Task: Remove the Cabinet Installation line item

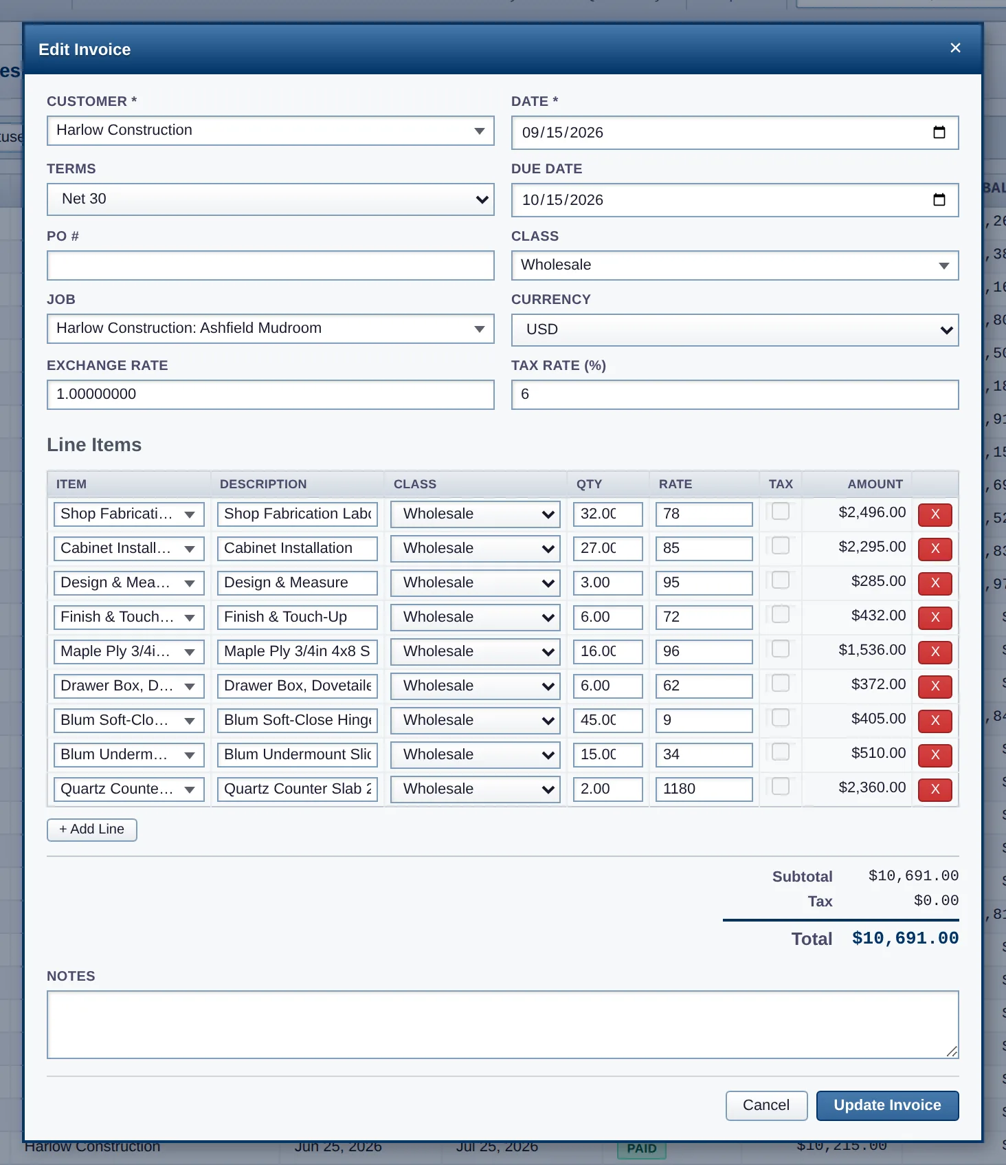Action: [935, 549]
